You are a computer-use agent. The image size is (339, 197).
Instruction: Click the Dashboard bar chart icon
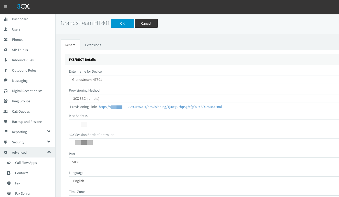[6, 19]
